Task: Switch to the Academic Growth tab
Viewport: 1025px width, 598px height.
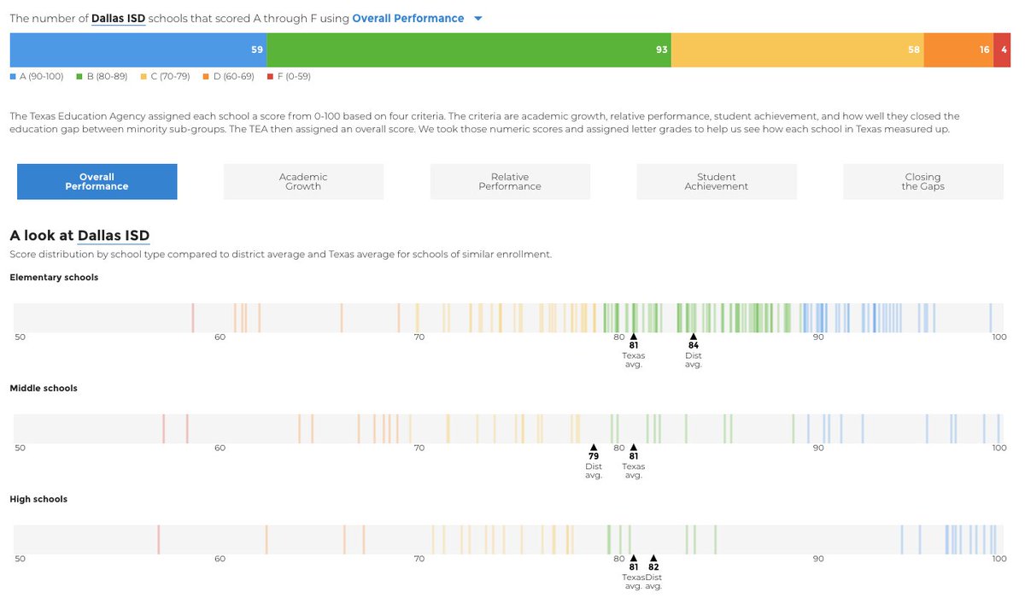Action: pyautogui.click(x=303, y=181)
